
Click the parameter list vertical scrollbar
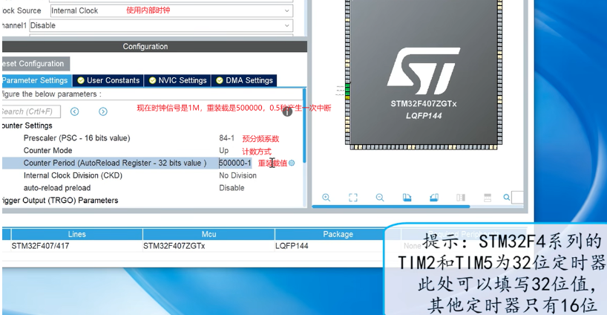[x=304, y=126]
